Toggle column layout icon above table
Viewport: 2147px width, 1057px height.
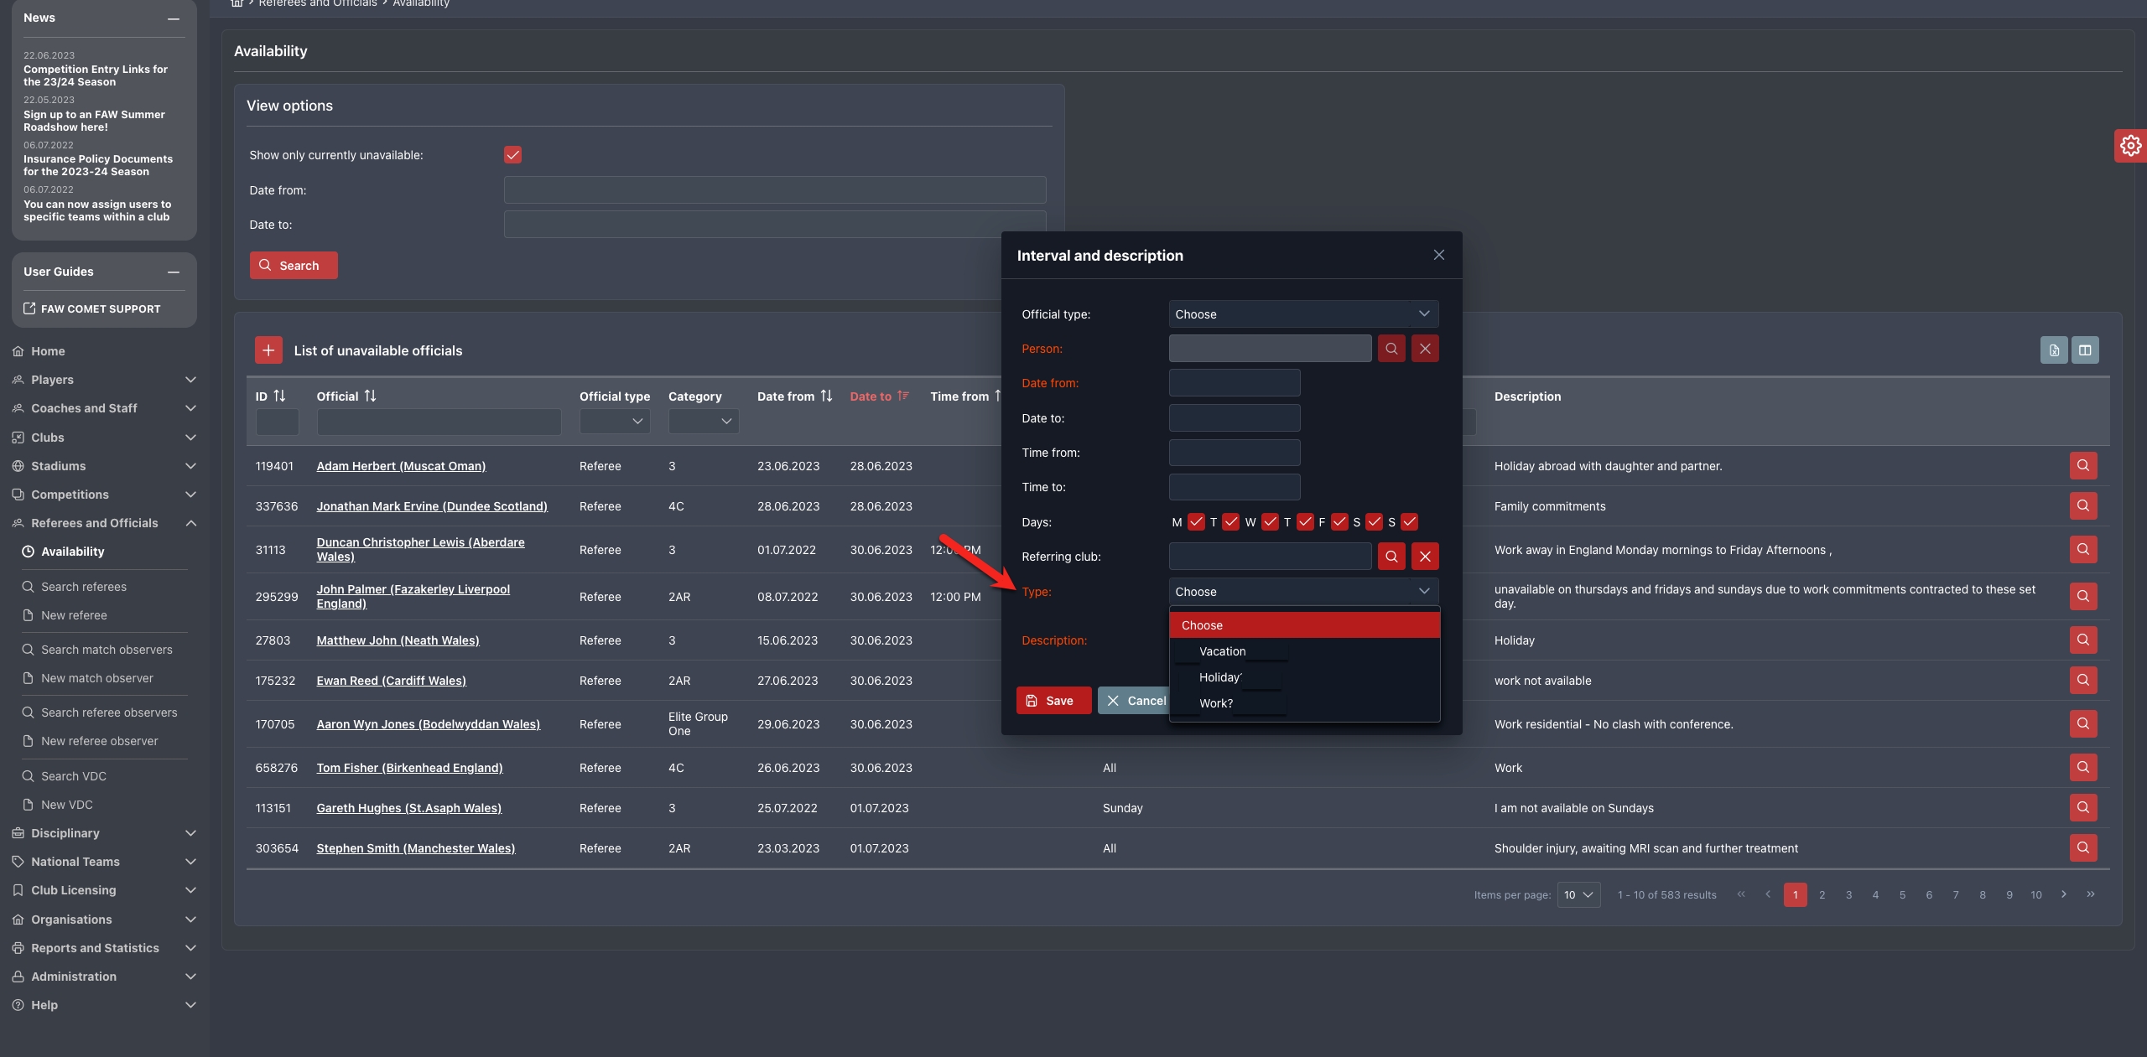click(x=2085, y=350)
